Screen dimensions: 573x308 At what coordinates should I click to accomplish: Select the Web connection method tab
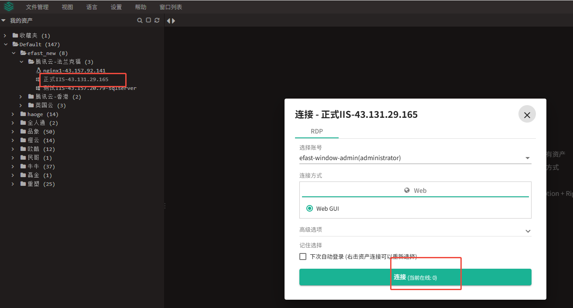tap(415, 191)
